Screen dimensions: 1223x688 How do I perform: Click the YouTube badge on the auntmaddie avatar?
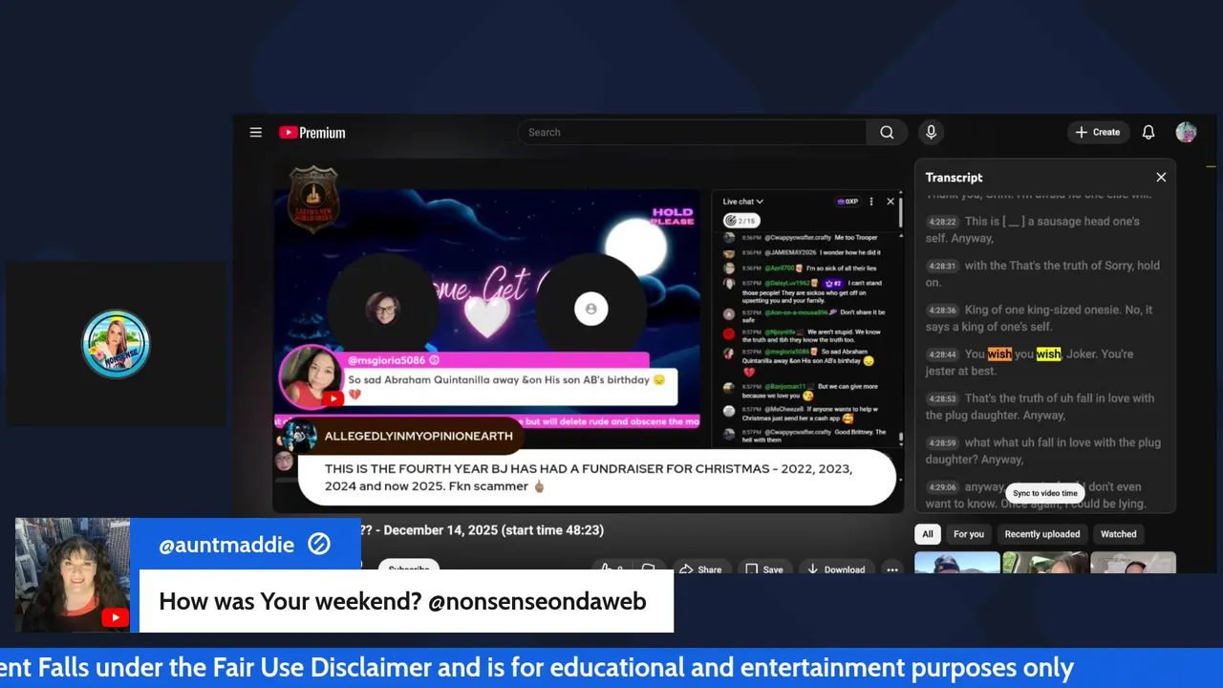[x=115, y=617]
